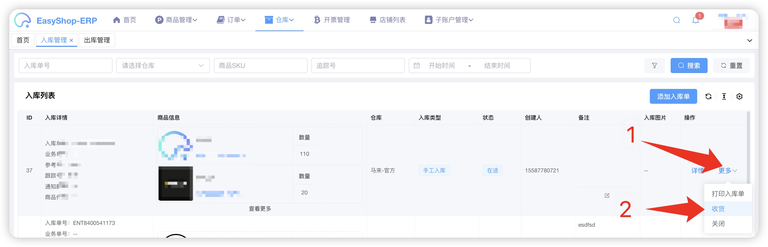This screenshot has width=768, height=247.
Task: Click the first product thumbnail in row 37
Action: coord(176,145)
